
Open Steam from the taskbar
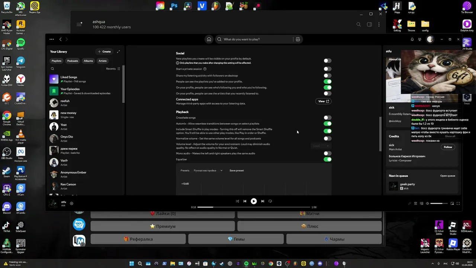click(x=222, y=264)
